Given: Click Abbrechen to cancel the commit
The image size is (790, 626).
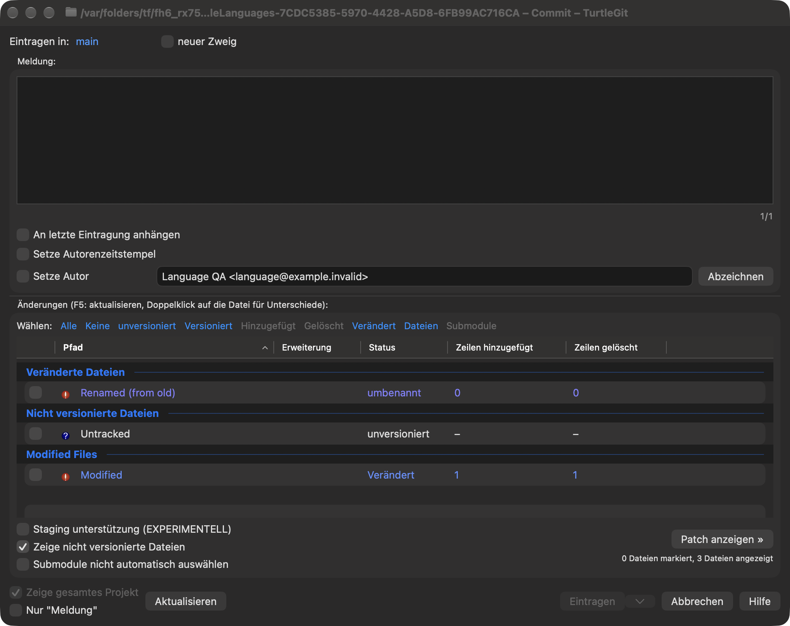Looking at the screenshot, I should [697, 601].
